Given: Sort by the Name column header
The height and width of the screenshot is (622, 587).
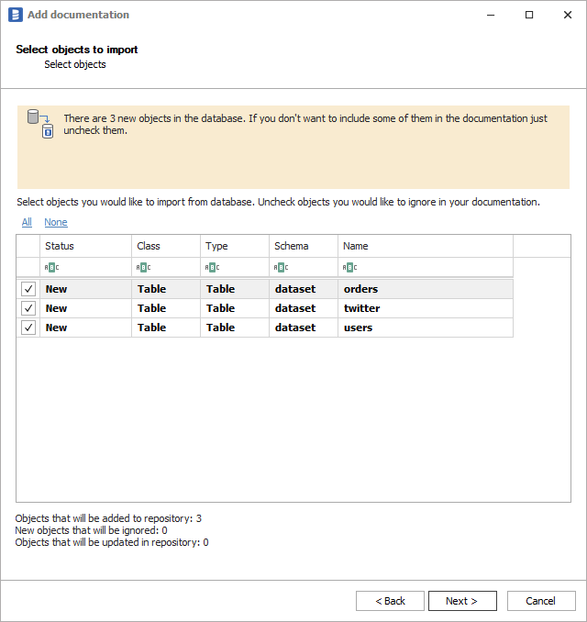Looking at the screenshot, I should coord(425,246).
